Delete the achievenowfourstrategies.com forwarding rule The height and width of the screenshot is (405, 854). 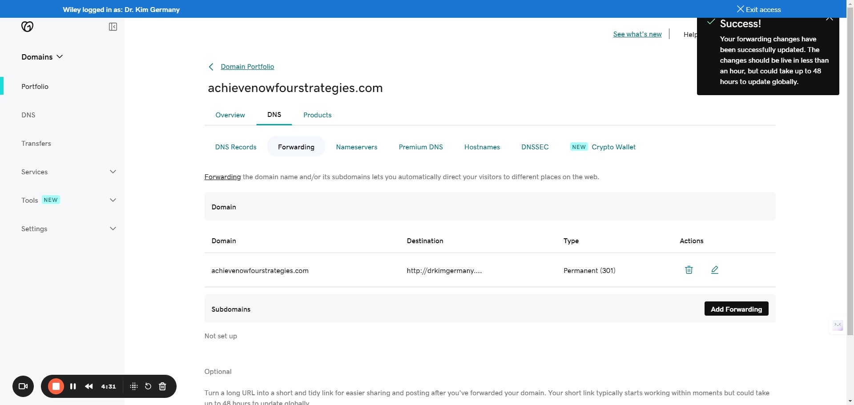click(x=689, y=270)
